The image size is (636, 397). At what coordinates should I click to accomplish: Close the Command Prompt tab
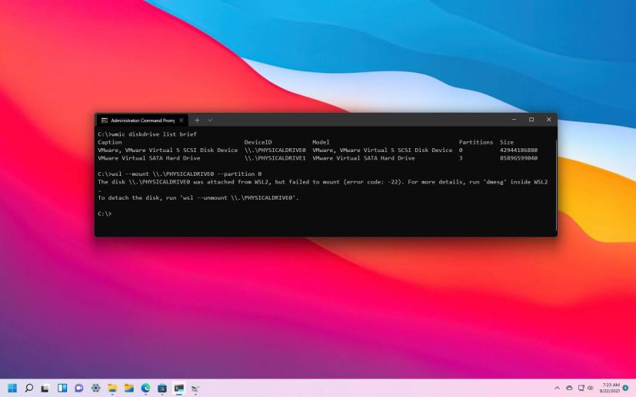click(x=181, y=121)
